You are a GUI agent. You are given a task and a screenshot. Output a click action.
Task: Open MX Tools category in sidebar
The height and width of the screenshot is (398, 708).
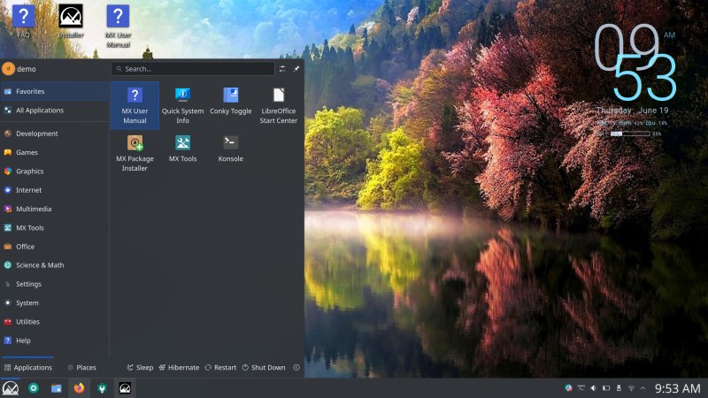click(x=54, y=228)
